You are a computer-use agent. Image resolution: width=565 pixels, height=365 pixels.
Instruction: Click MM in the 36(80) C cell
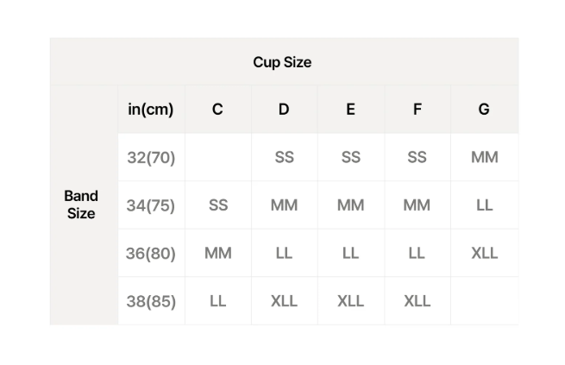[217, 253]
